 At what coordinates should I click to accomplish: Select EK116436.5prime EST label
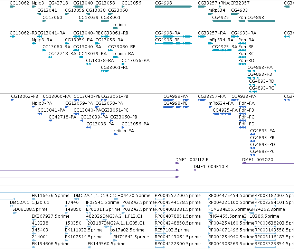coord(50,196)
